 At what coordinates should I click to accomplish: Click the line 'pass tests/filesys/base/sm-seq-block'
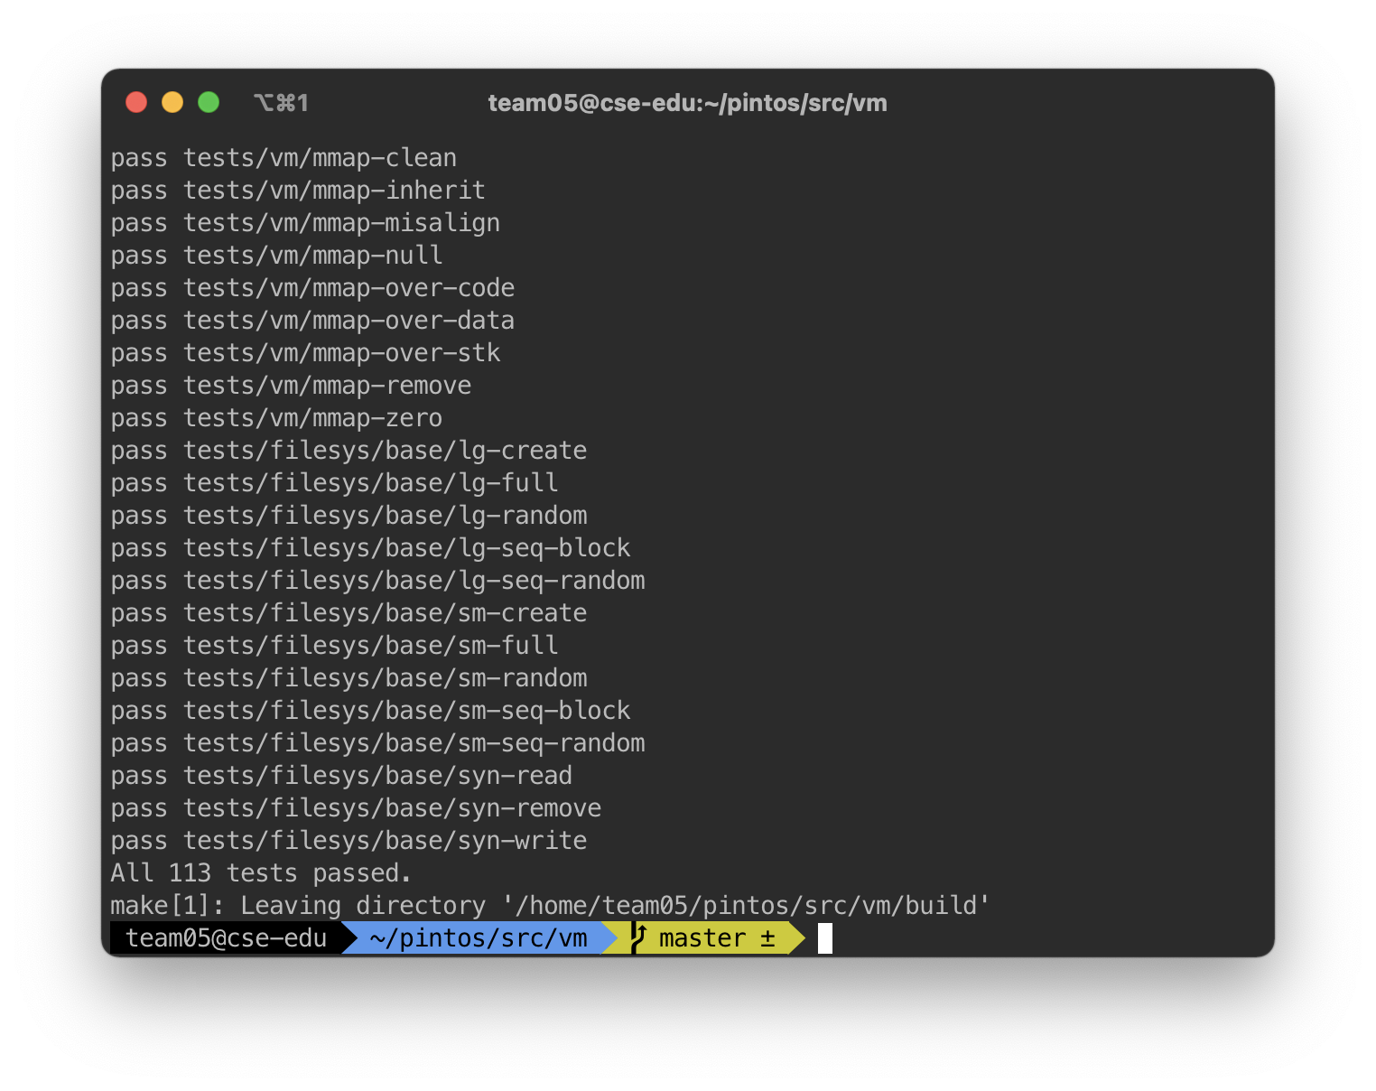click(x=370, y=711)
